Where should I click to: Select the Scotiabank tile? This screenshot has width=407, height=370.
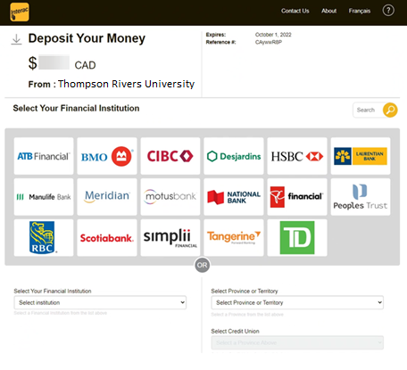coord(107,238)
